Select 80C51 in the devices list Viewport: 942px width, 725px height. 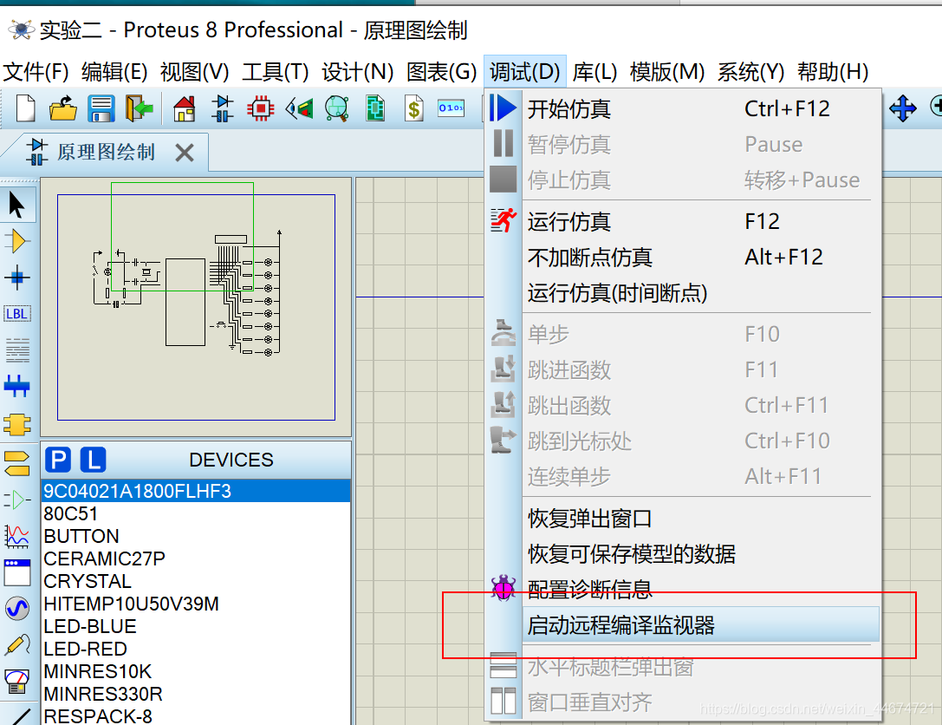(196, 514)
